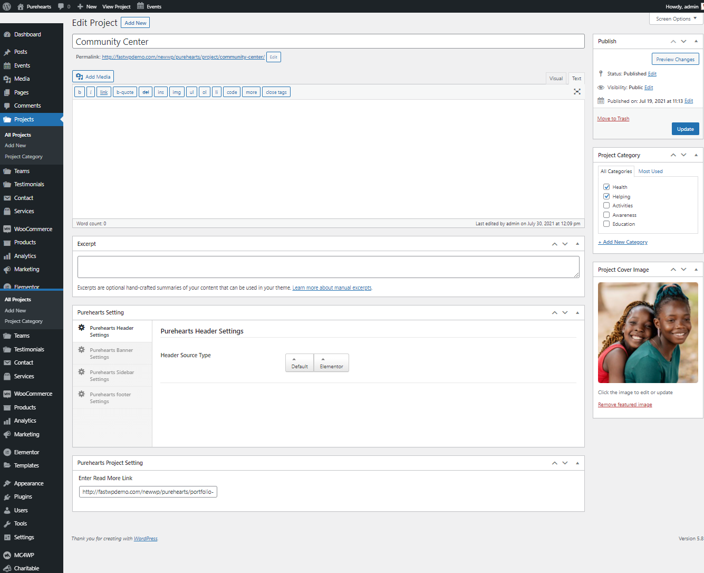This screenshot has height=573, width=704.
Task: Switch to the Visual editor tab
Action: [556, 78]
